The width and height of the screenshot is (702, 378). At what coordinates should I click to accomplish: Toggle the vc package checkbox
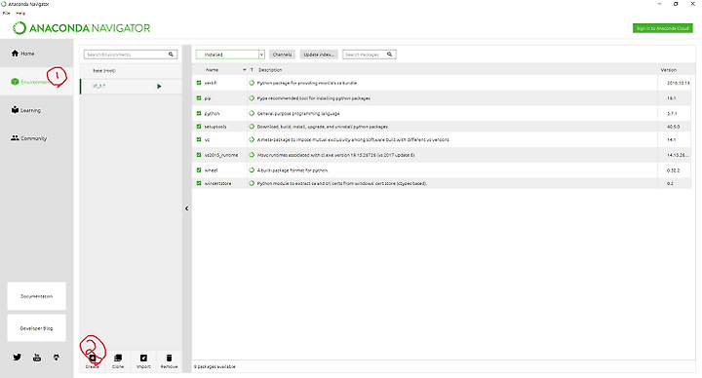199,139
